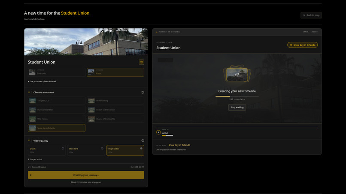The image size is (346, 194).
Task: Choose the Plaza outside view
Action: 115,72
